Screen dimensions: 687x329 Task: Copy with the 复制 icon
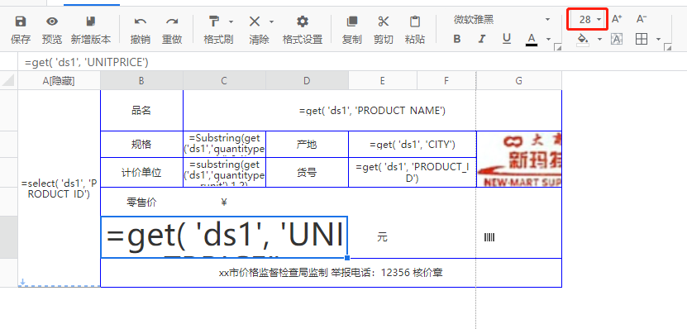351,21
